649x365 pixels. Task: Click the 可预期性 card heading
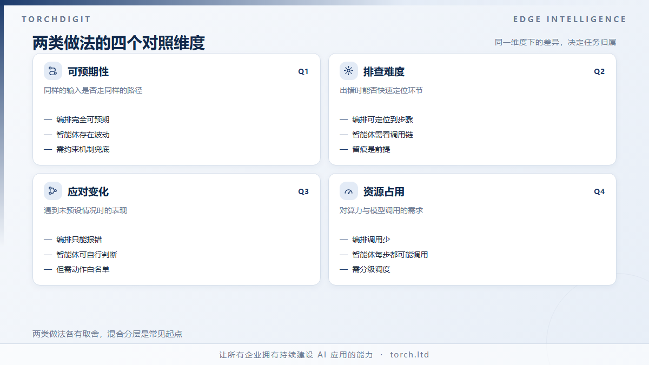pyautogui.click(x=88, y=72)
